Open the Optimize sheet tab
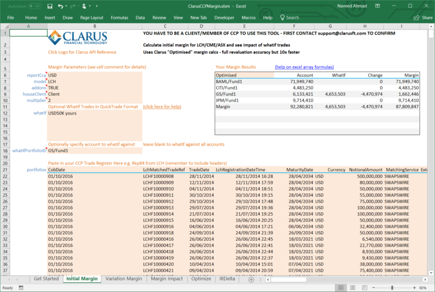The height and width of the screenshot is (292, 435). click(201, 279)
